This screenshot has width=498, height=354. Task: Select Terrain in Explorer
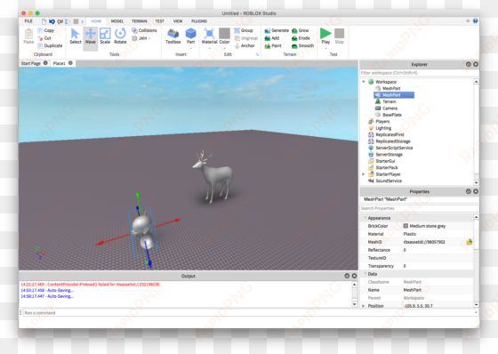click(386, 101)
